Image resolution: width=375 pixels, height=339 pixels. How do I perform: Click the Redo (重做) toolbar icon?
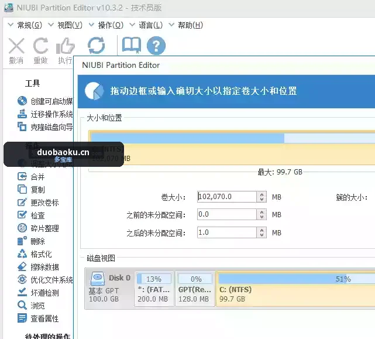coord(40,46)
